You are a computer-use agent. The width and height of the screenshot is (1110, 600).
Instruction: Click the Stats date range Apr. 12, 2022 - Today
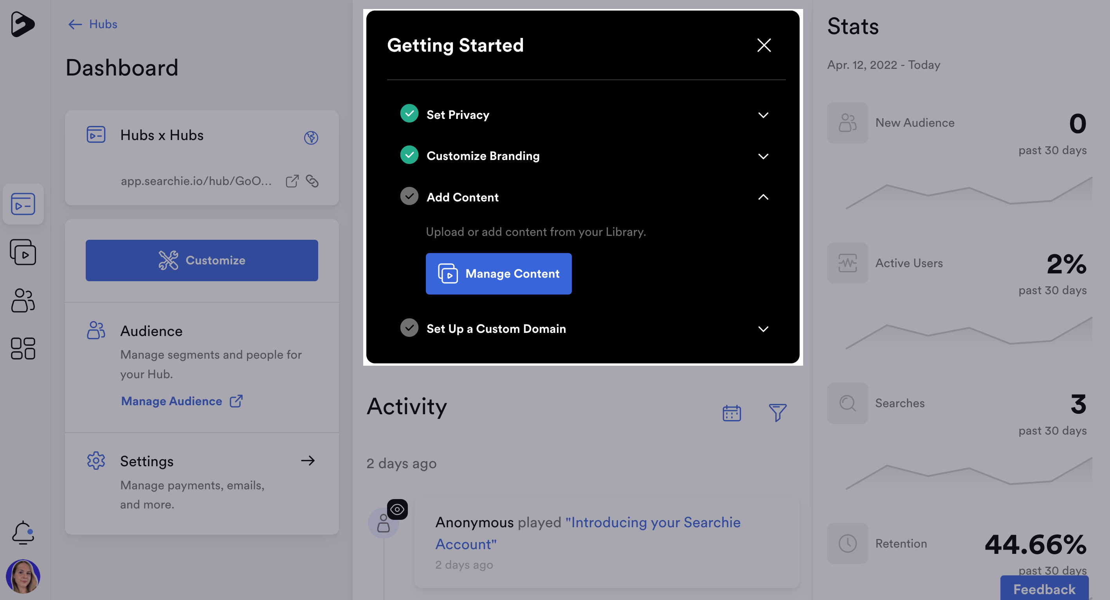pos(883,65)
